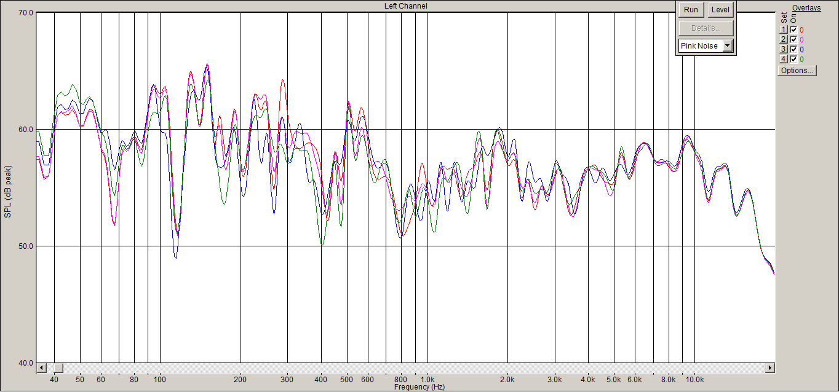The image size is (839, 392).
Task: Click the horizontal scrollbar thumb
Action: pos(57,367)
